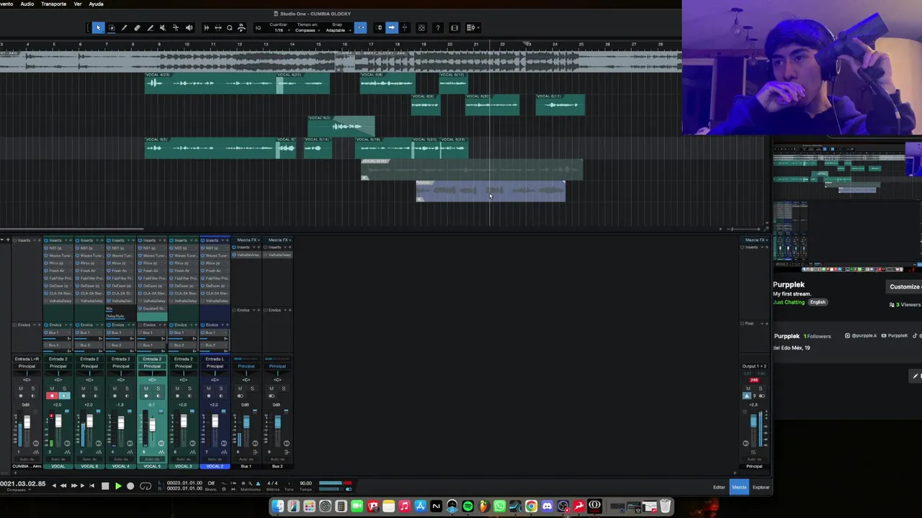Solo the VOCAL 5 channel
The height and width of the screenshot is (518, 922).
click(158, 388)
